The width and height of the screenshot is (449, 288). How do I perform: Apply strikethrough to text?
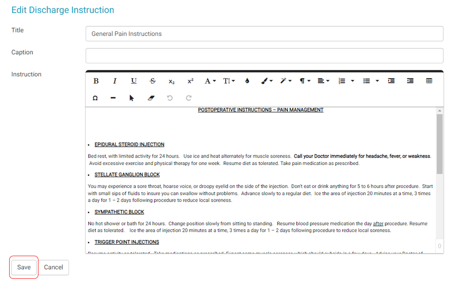[x=152, y=81]
